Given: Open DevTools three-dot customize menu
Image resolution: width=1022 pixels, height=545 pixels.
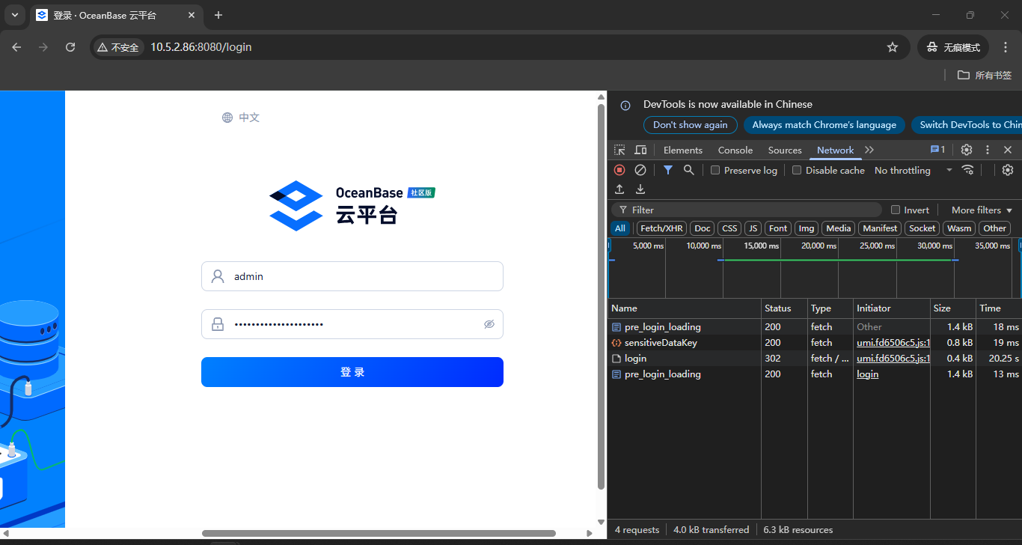Looking at the screenshot, I should click(988, 150).
